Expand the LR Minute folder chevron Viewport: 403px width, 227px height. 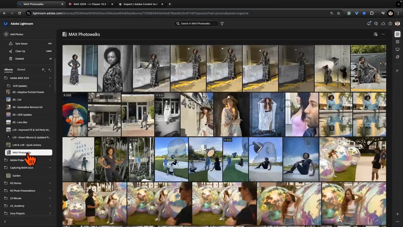click(50, 198)
